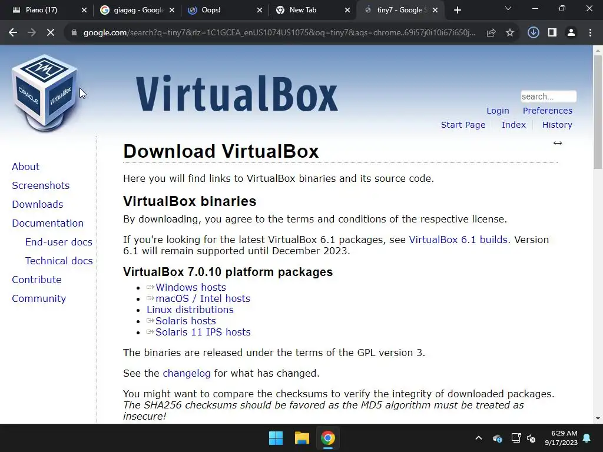The image size is (603, 452).
Task: Open the Index link
Action: click(513, 125)
